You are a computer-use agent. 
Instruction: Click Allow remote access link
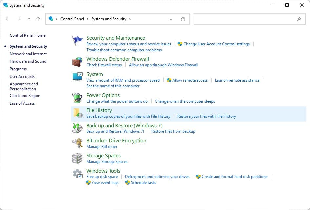click(x=190, y=80)
